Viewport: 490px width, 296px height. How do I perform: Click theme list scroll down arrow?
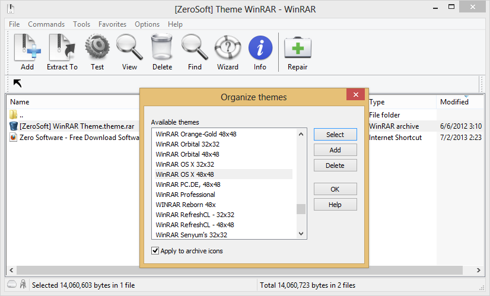(301, 234)
